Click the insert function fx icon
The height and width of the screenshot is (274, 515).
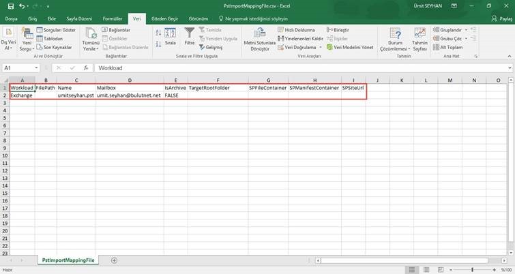coord(86,68)
